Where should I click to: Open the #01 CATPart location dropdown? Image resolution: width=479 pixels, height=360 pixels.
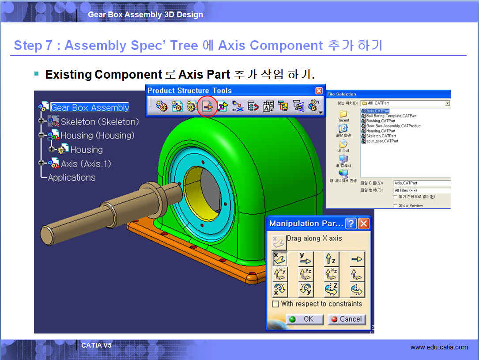point(447,103)
